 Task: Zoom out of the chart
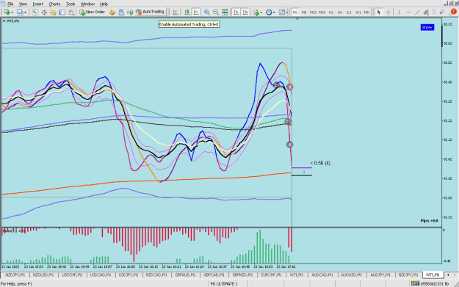(x=216, y=12)
